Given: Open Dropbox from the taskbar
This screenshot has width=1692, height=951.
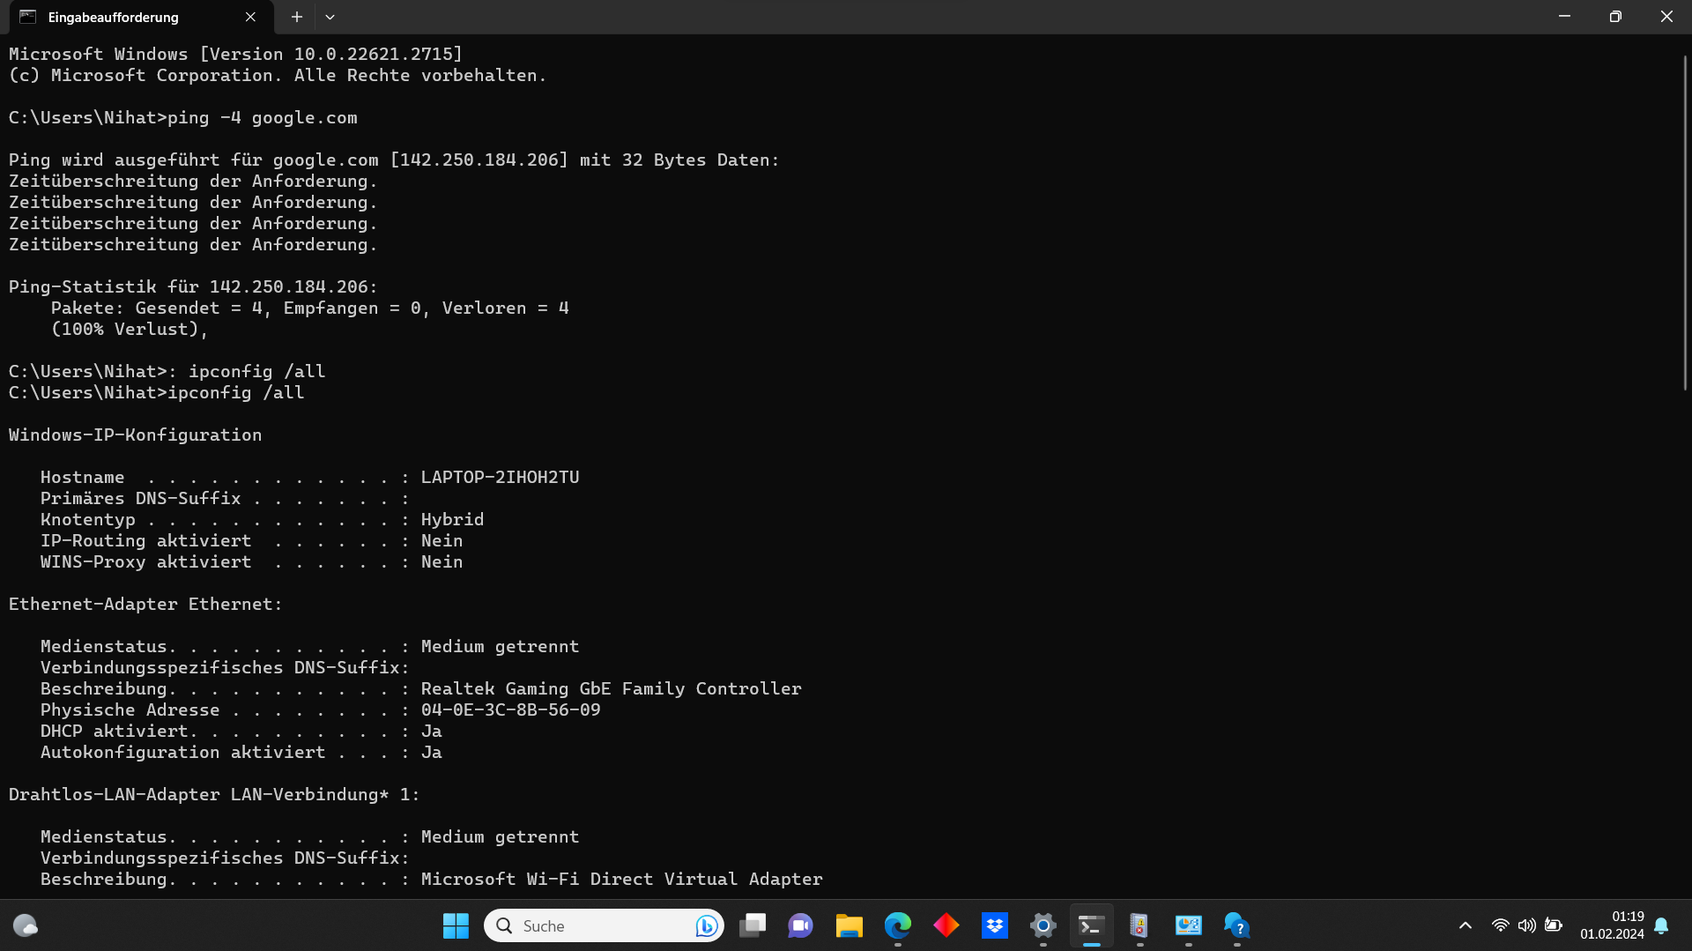Looking at the screenshot, I should click(x=995, y=925).
